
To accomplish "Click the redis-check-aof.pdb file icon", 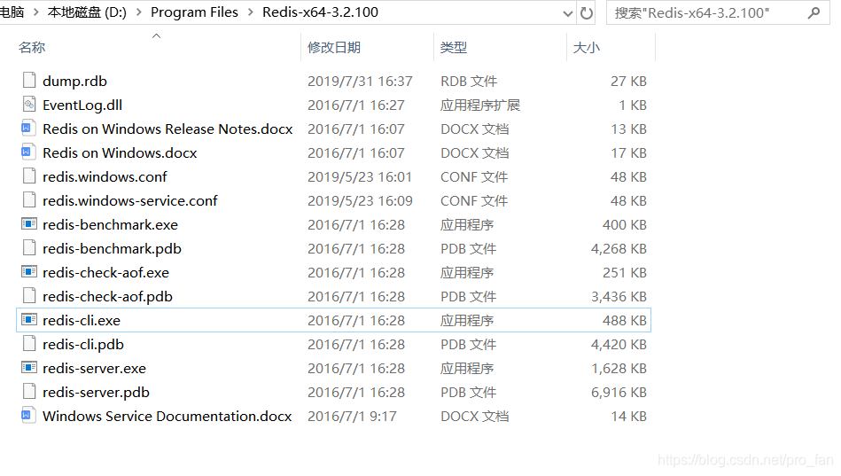I will [x=29, y=296].
